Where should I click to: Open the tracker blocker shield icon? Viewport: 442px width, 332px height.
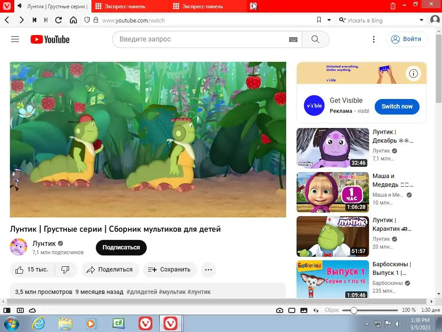(87, 20)
